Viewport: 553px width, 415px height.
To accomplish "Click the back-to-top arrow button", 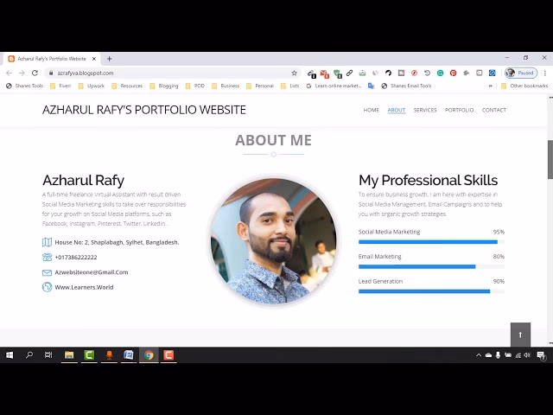I will click(x=520, y=334).
